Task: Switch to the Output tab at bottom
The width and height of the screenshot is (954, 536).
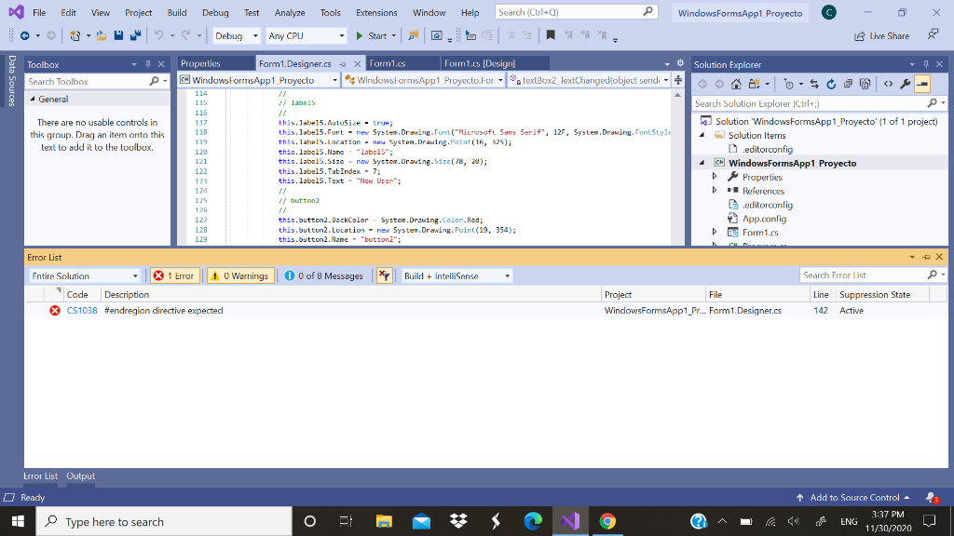Action: click(x=80, y=476)
